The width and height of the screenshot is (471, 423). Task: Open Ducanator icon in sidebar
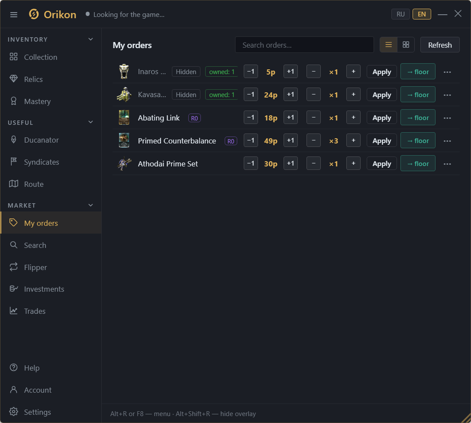point(13,140)
